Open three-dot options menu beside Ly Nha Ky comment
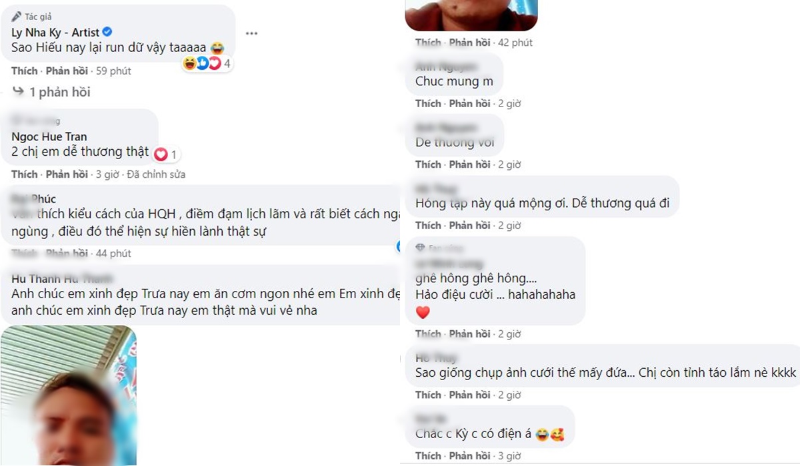The image size is (800, 466). tap(251, 33)
